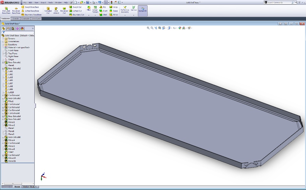Viewport: 306px width, 190px height.
Task: Select the Linear Pattern tool
Action: point(95,9)
